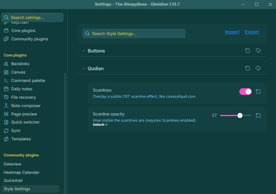Click the Scanline opacity slider handle
This screenshot has width=276, height=194.
[240, 115]
